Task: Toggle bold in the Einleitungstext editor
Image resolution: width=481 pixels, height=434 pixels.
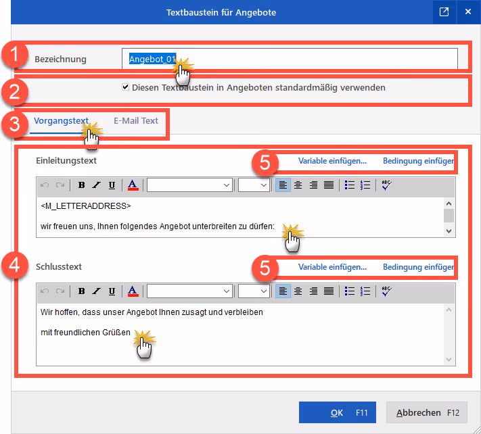Action: (82, 185)
